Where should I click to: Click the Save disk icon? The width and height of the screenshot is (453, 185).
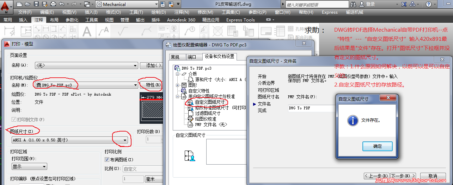[36, 4]
